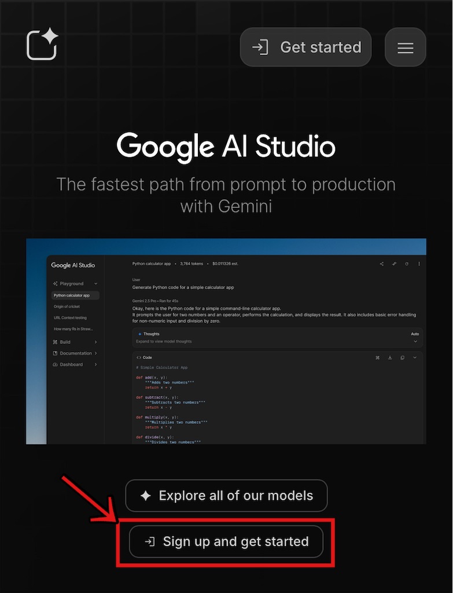Click the app-builder icon in Code block header
This screenshot has height=593, width=453.
coord(377,357)
